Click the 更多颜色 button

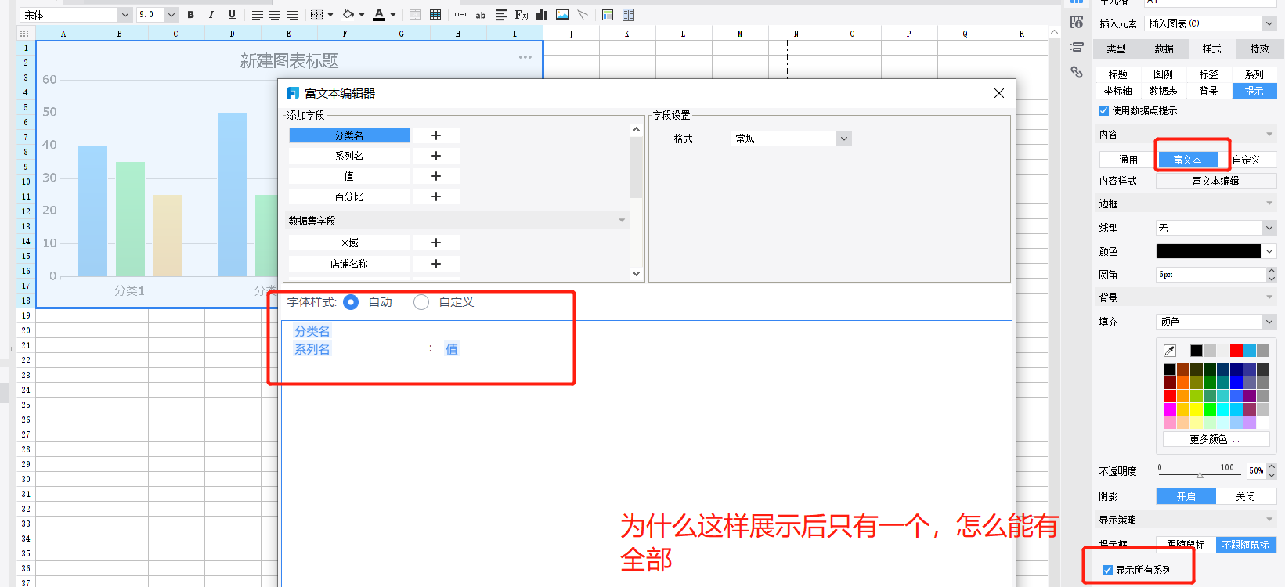[x=1216, y=439]
